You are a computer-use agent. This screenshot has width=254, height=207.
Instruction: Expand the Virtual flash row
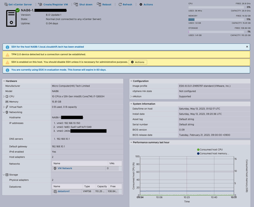(4, 107)
